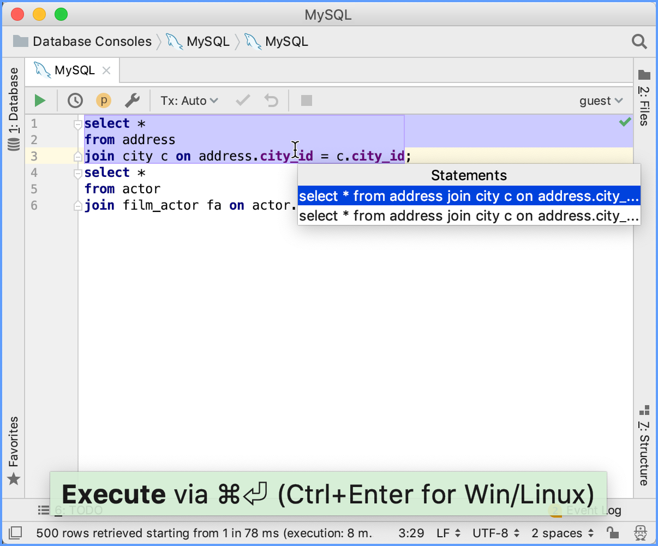Click the tool windows quick-access icon
This screenshot has width=658, height=546.
click(16, 533)
